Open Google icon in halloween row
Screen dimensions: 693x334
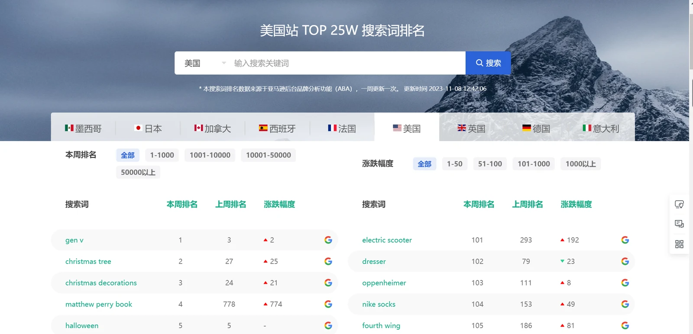click(328, 325)
